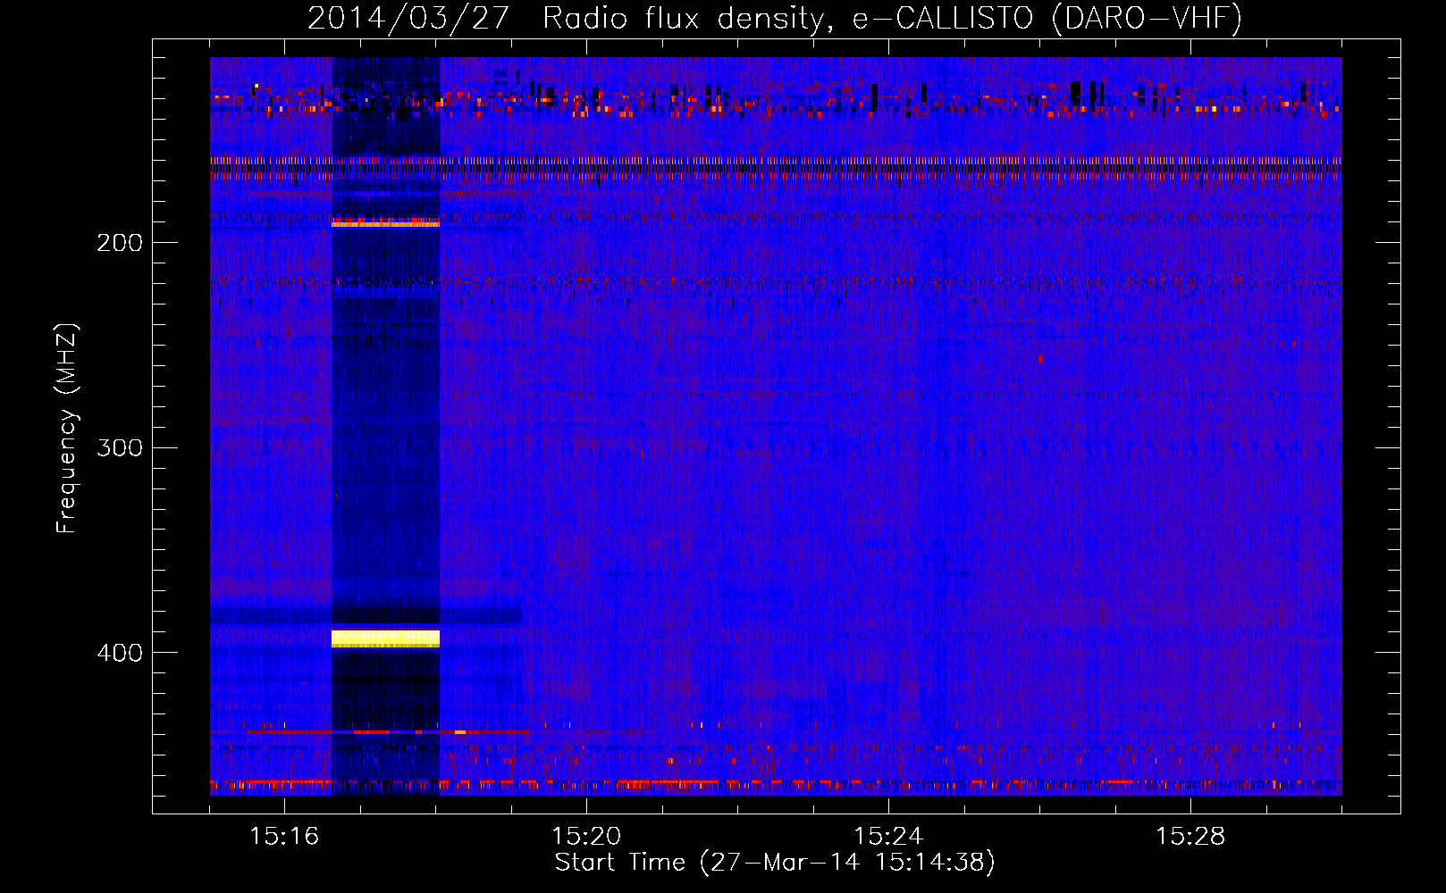Click the '15:16' time tick label

[x=284, y=836]
